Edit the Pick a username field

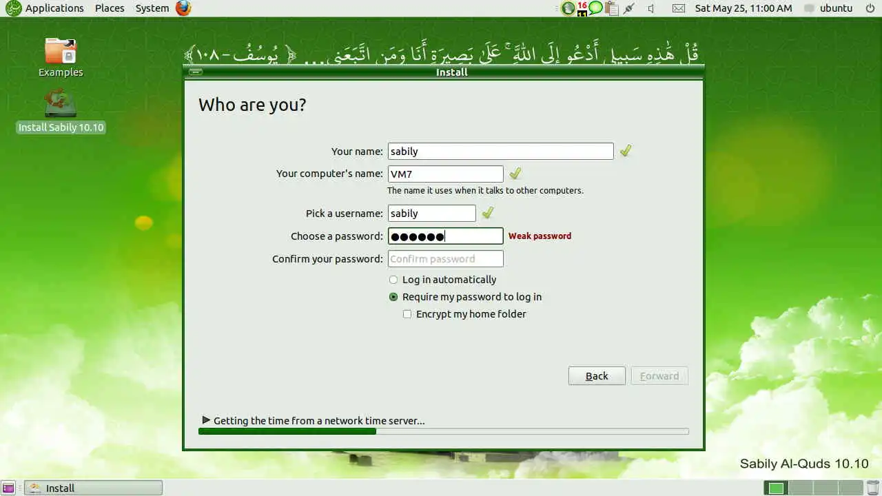(431, 213)
